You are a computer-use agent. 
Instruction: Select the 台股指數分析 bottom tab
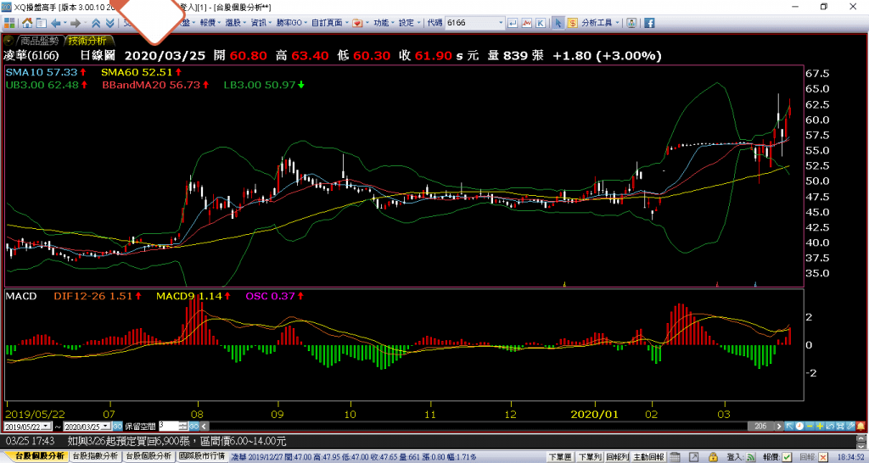(96, 456)
